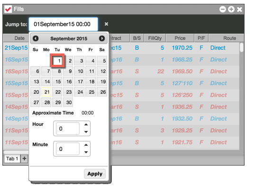255x194 pixels.
Task: Focus the Minute number input
Action: pos(68,149)
